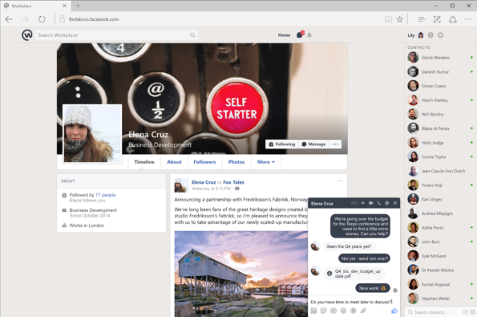Click the Lily name in top bar
Image resolution: width=477 pixels, height=317 pixels.
pos(411,35)
